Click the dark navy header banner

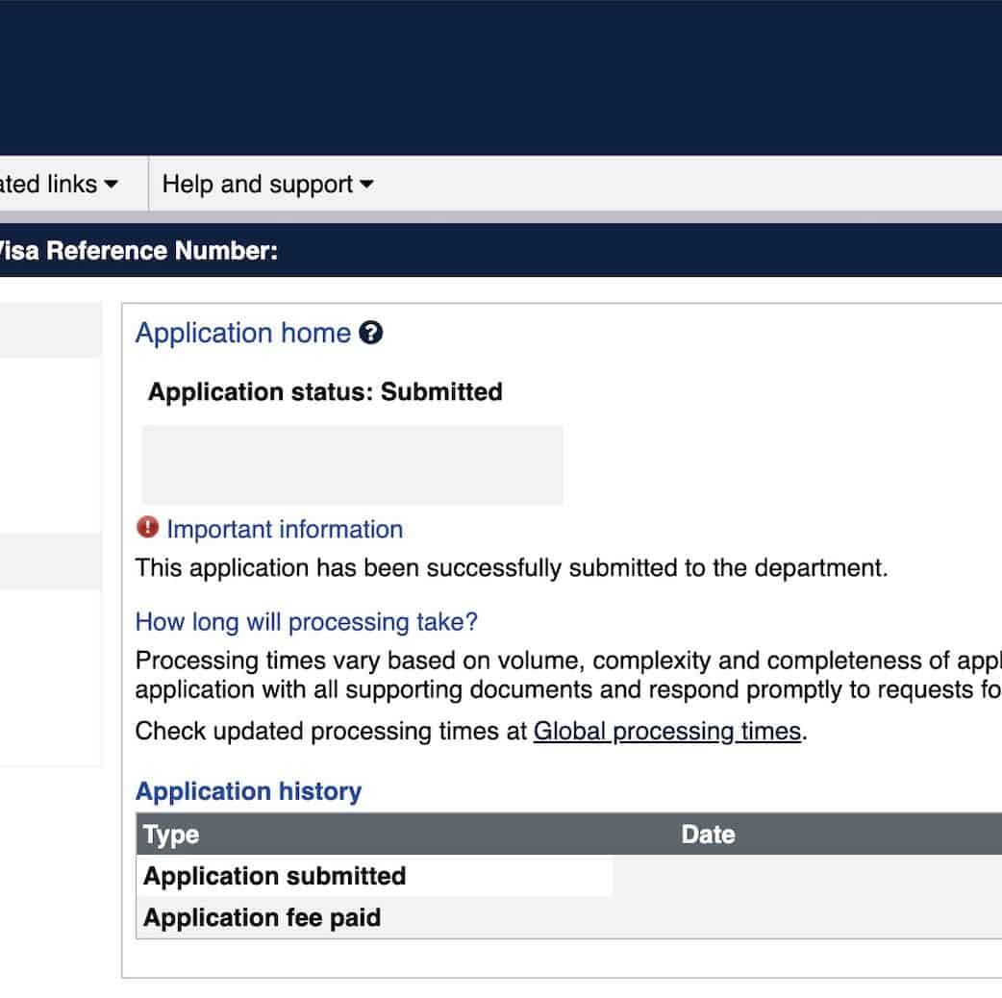(500, 77)
